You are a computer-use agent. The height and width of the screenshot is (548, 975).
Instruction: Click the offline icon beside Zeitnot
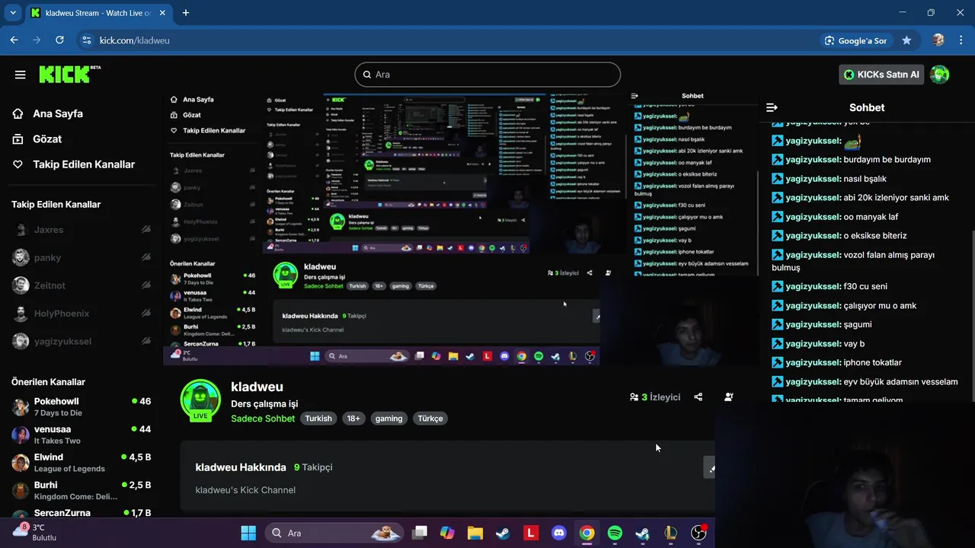coord(145,285)
